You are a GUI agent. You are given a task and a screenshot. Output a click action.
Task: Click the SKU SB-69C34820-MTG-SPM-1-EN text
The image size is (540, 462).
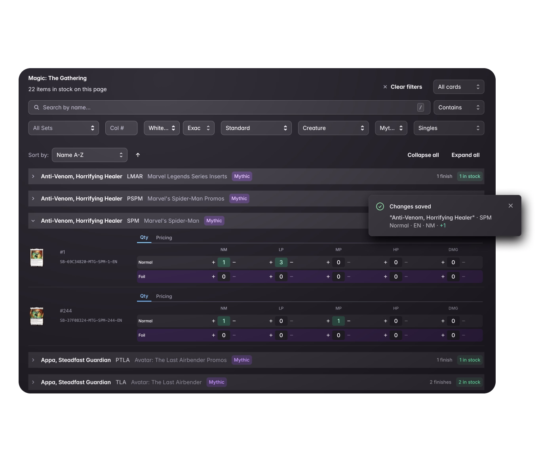pos(89,262)
